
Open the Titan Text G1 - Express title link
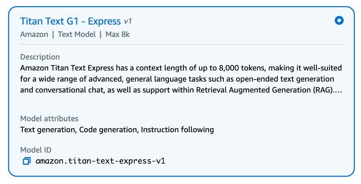[x=71, y=21]
